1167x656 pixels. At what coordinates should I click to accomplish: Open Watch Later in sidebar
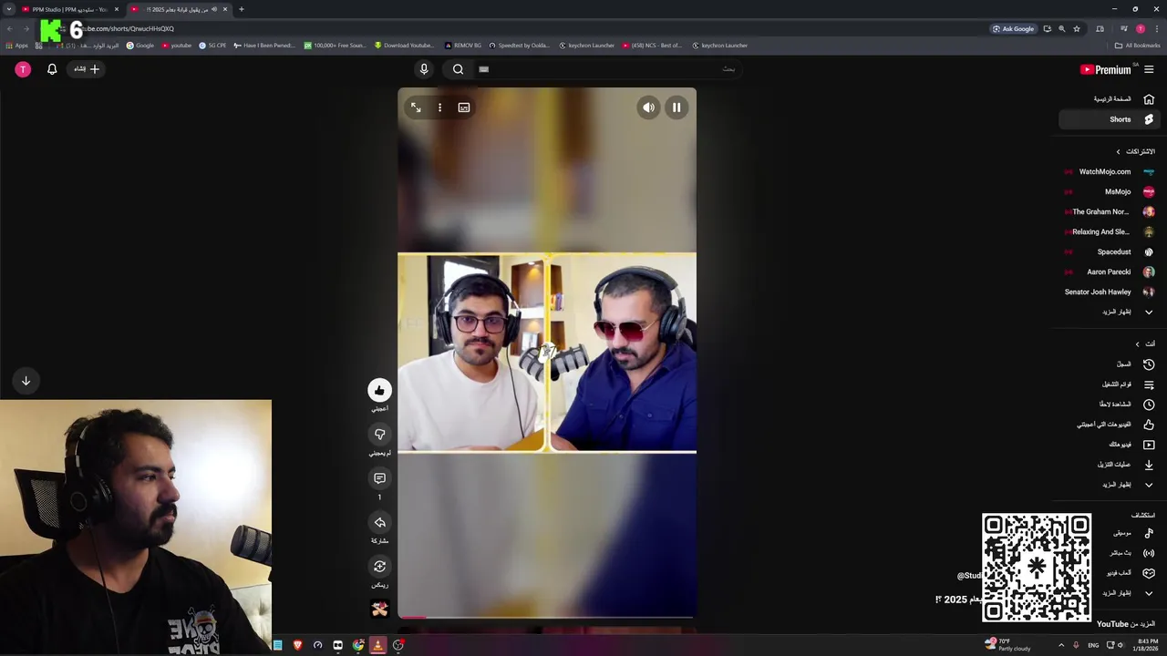coord(1110,405)
